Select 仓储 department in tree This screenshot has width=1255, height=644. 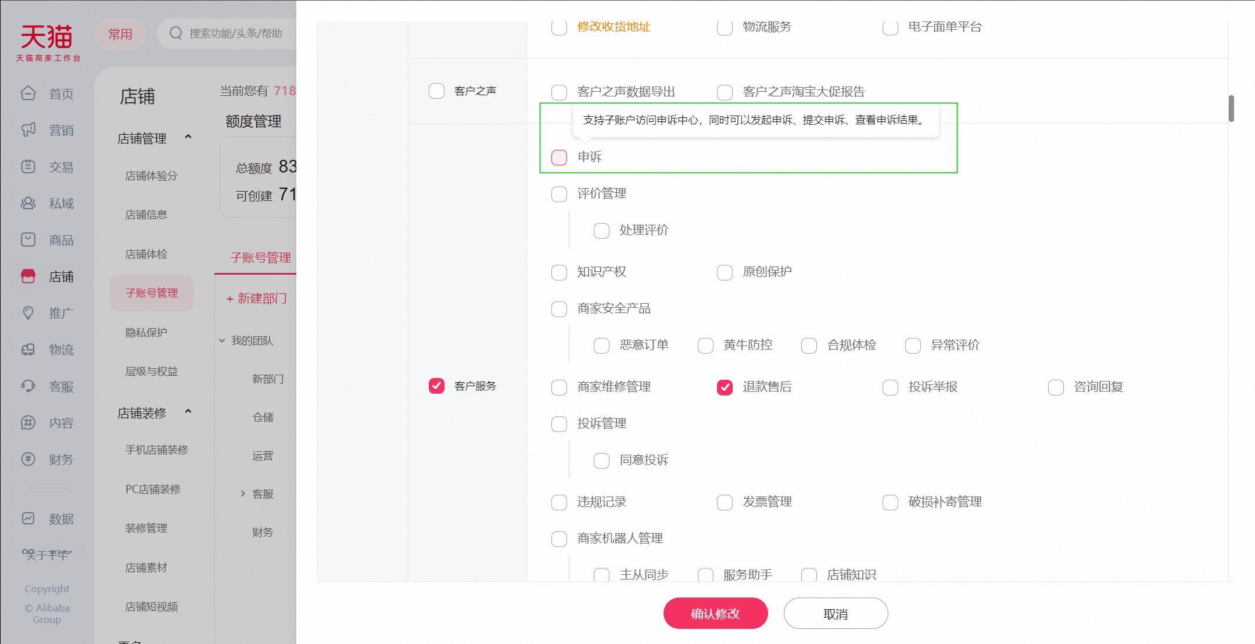263,417
